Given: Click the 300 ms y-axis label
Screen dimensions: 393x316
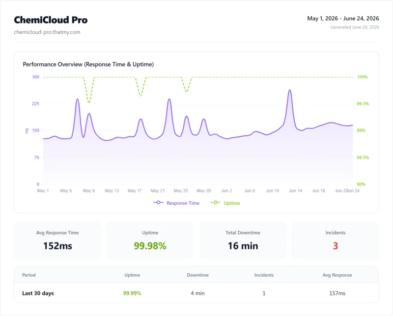Looking at the screenshot, I should pos(35,77).
